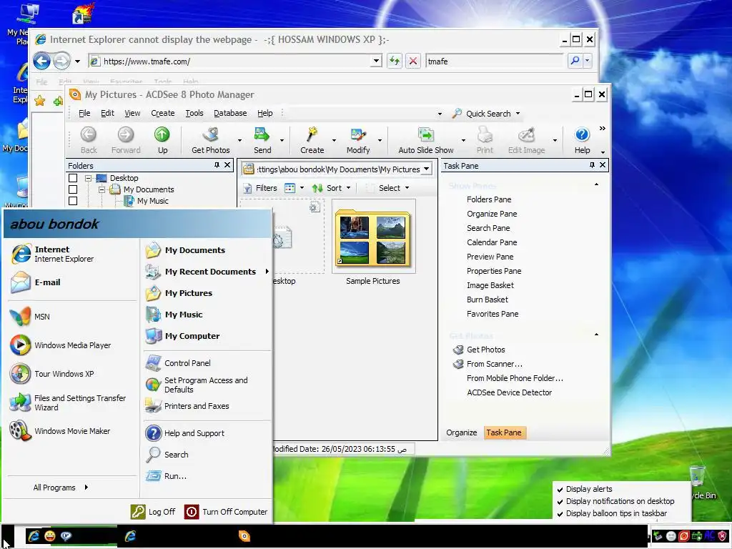Click the IE address bar URL field
The width and height of the screenshot is (732, 549).
pyautogui.click(x=236, y=61)
